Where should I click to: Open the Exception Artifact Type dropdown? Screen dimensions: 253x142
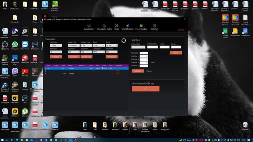[x=87, y=46]
